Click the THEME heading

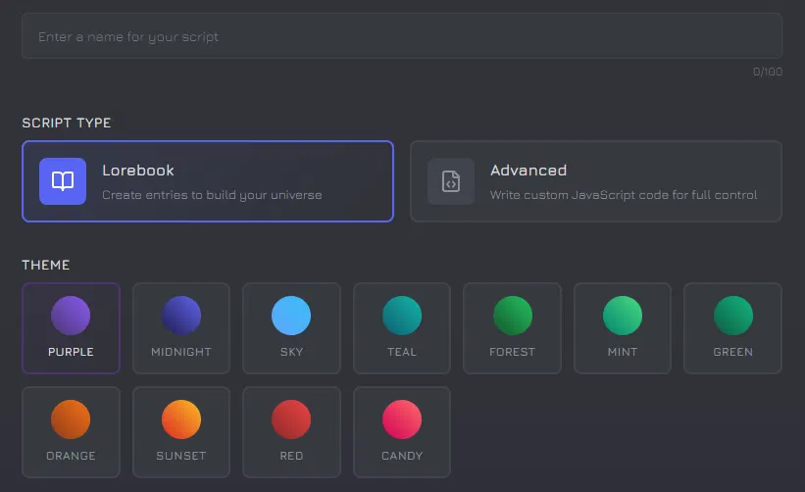tap(46, 266)
